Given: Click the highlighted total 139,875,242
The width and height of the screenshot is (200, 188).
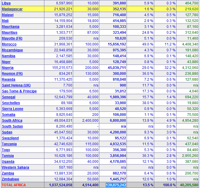Looking at the screenshot, I should 116,185.
